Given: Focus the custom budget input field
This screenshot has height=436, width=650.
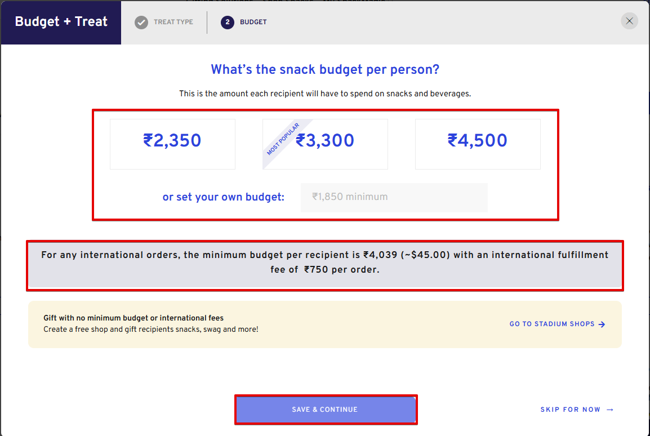Looking at the screenshot, I should [x=394, y=197].
